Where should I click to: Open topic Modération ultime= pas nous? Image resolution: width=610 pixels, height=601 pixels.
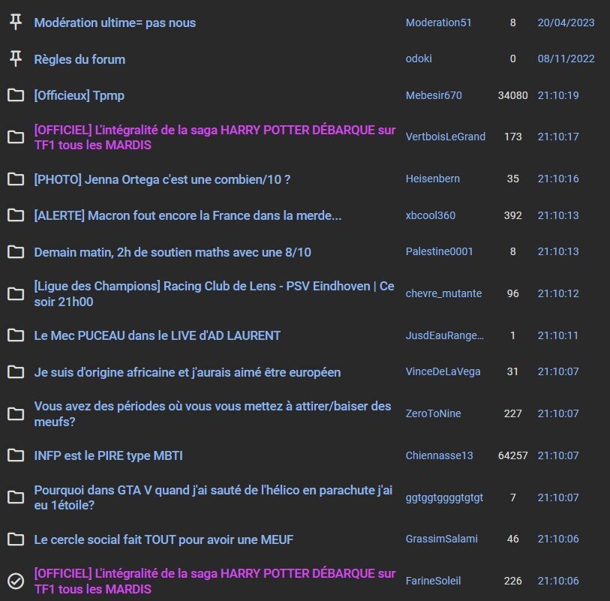point(115,23)
